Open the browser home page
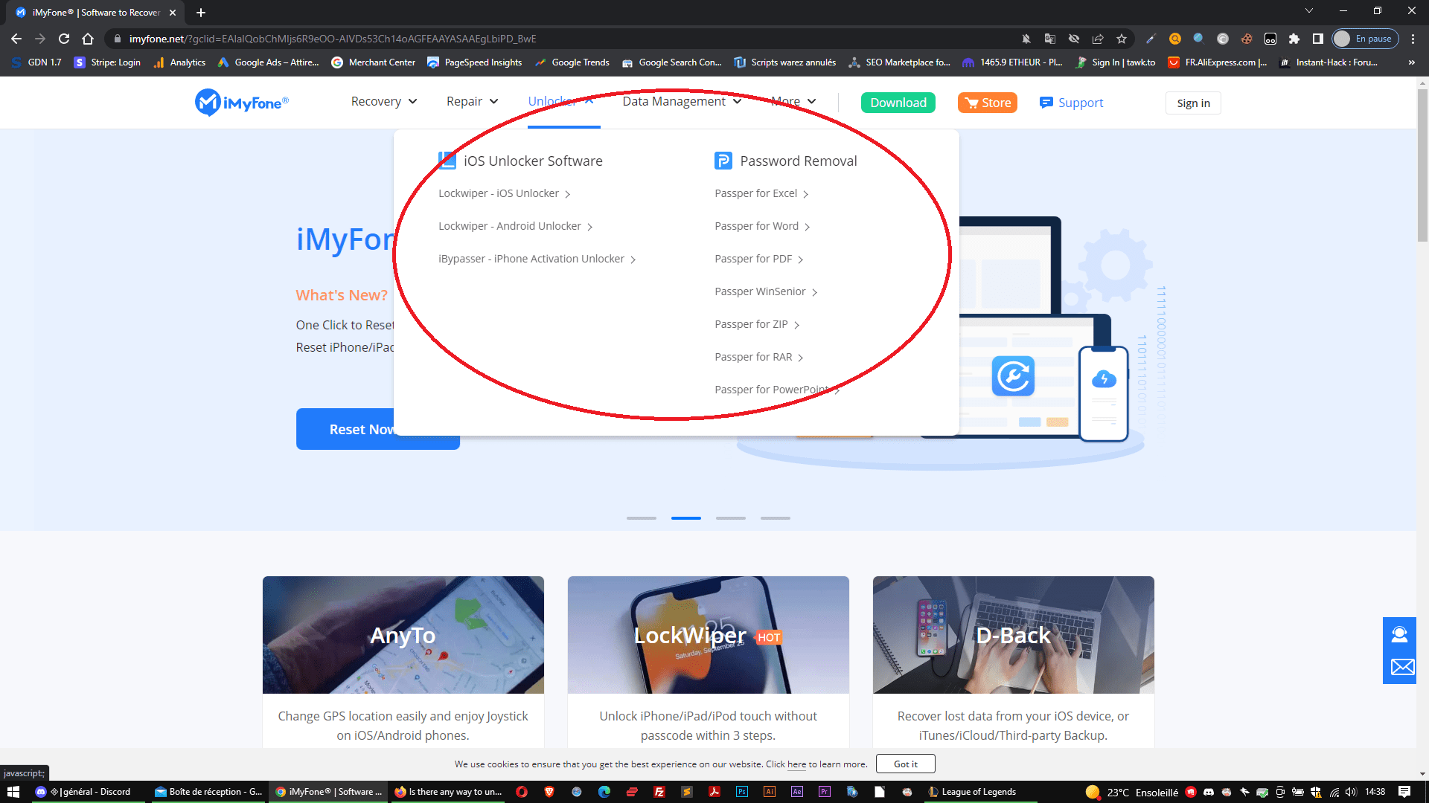 tap(88, 39)
